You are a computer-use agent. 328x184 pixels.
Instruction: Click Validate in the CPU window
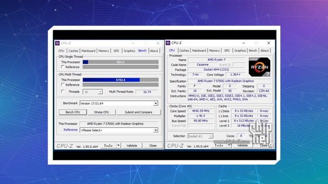(242, 145)
